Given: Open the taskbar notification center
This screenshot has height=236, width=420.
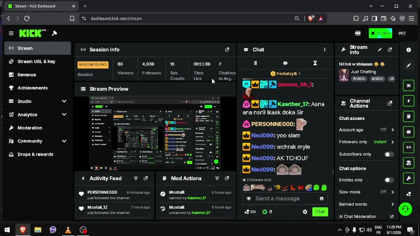Looking at the screenshot, I should point(410,230).
